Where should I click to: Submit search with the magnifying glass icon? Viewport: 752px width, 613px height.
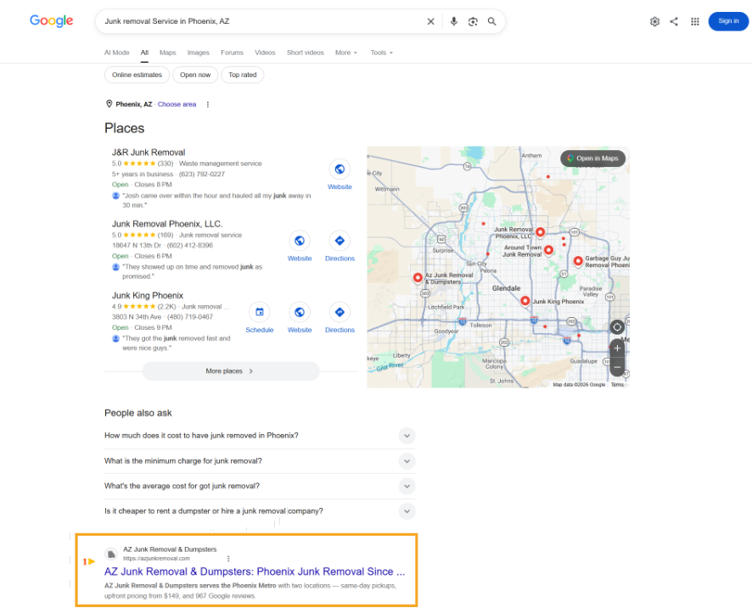(492, 21)
